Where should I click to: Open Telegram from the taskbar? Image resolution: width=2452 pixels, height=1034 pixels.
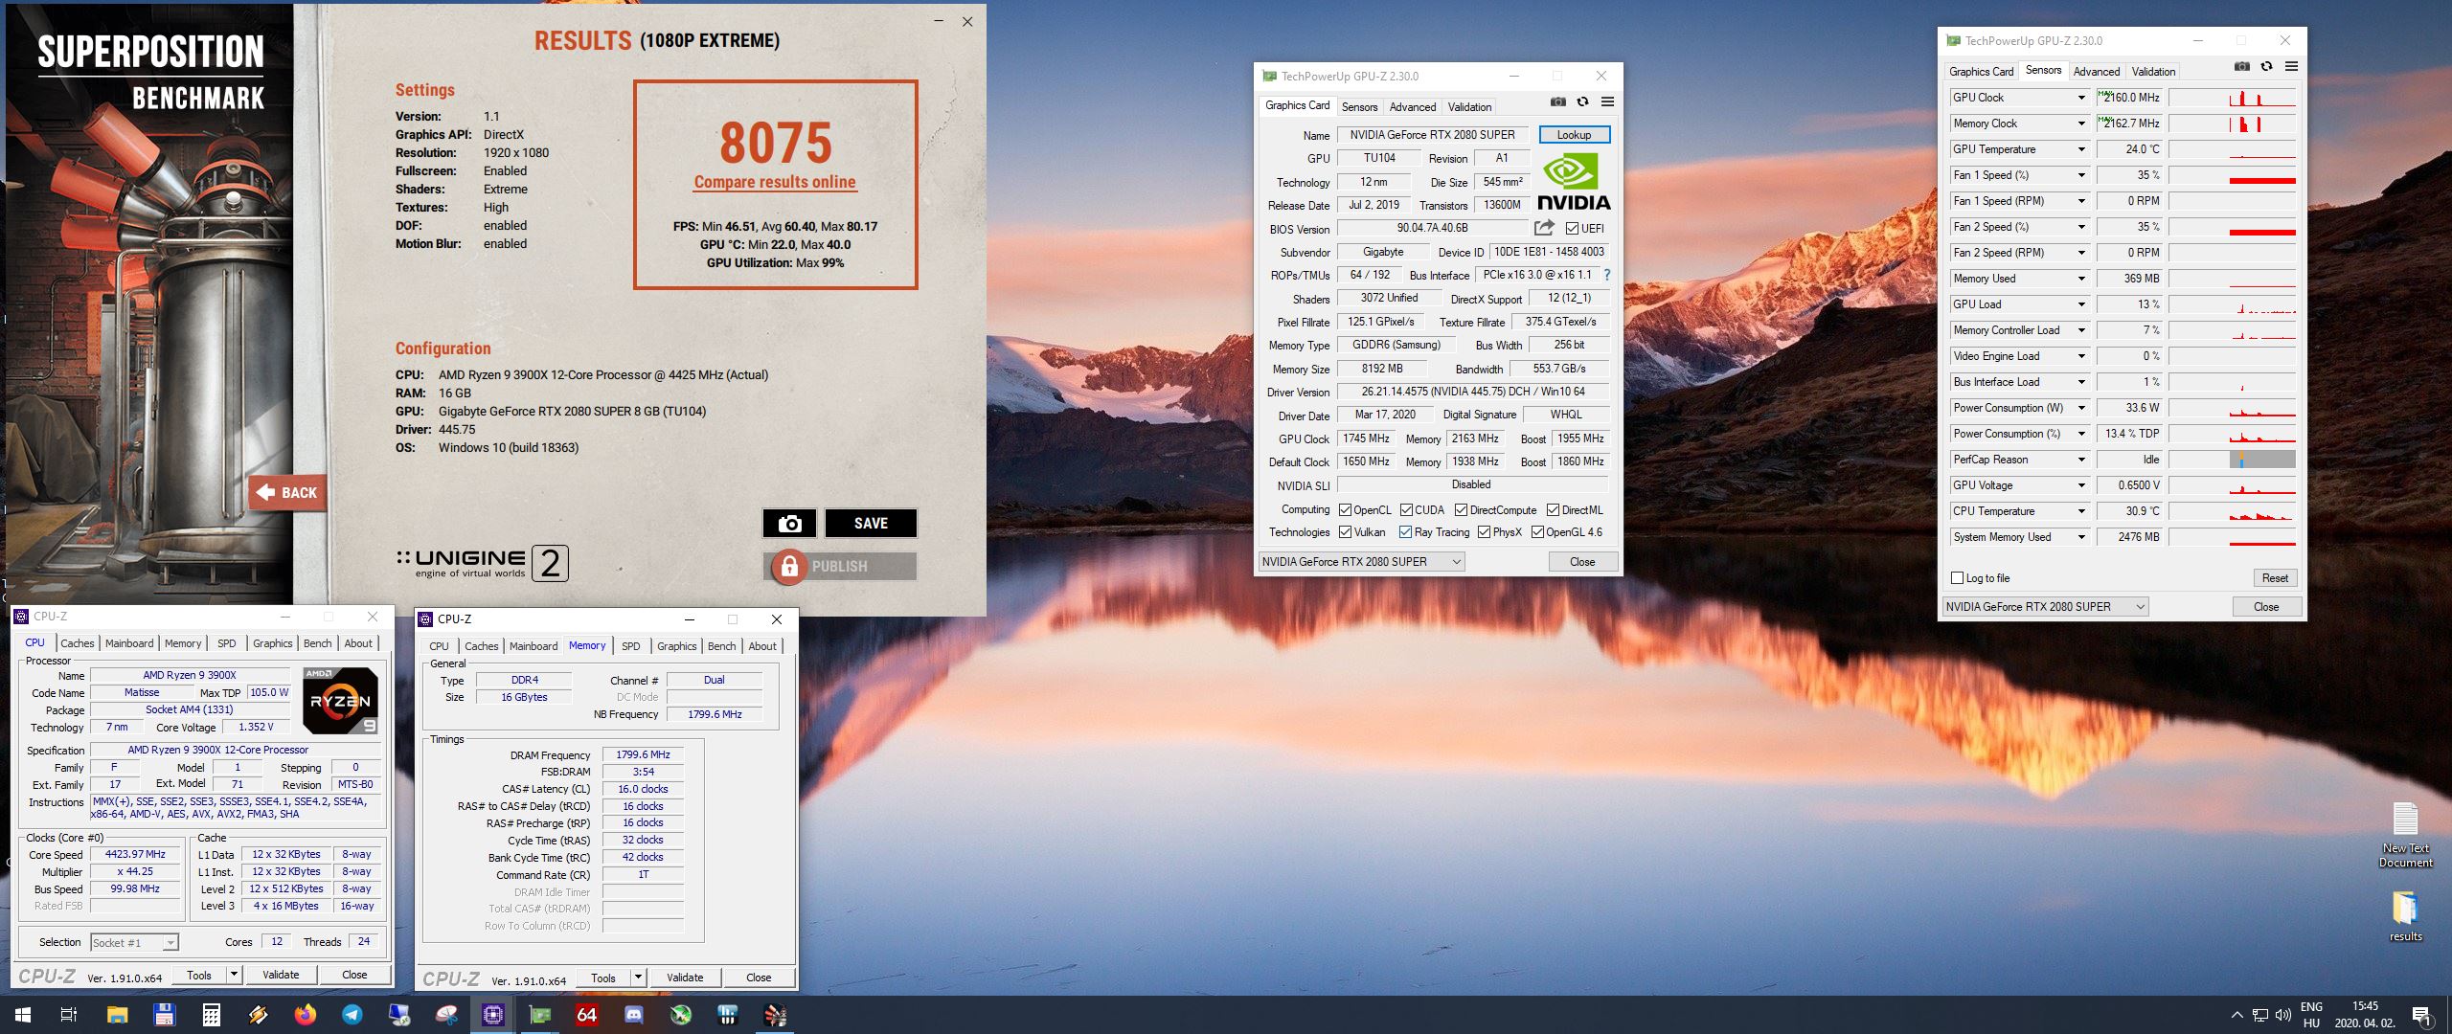(352, 1015)
